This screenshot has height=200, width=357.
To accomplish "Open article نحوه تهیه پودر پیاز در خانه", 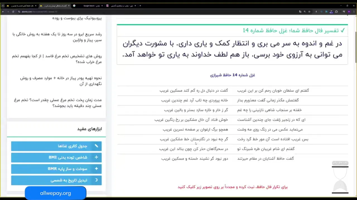I will (x=61, y=81).
